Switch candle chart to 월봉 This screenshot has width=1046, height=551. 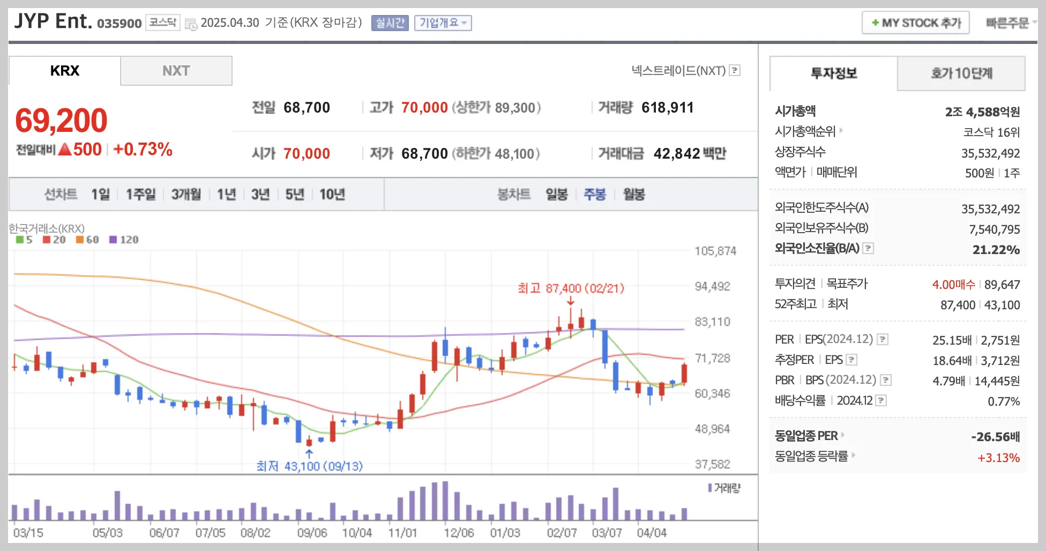pyautogui.click(x=634, y=194)
